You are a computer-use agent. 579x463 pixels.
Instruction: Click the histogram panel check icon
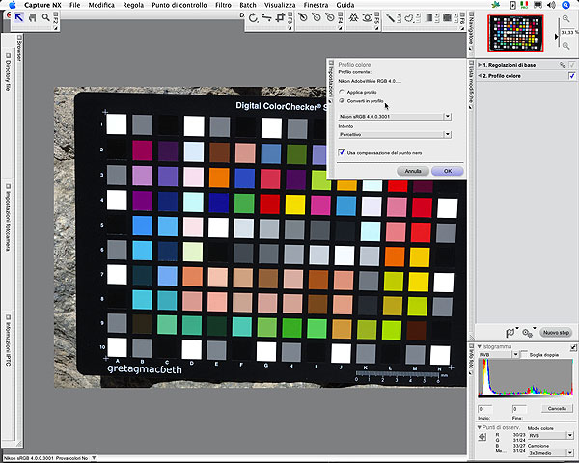573,347
